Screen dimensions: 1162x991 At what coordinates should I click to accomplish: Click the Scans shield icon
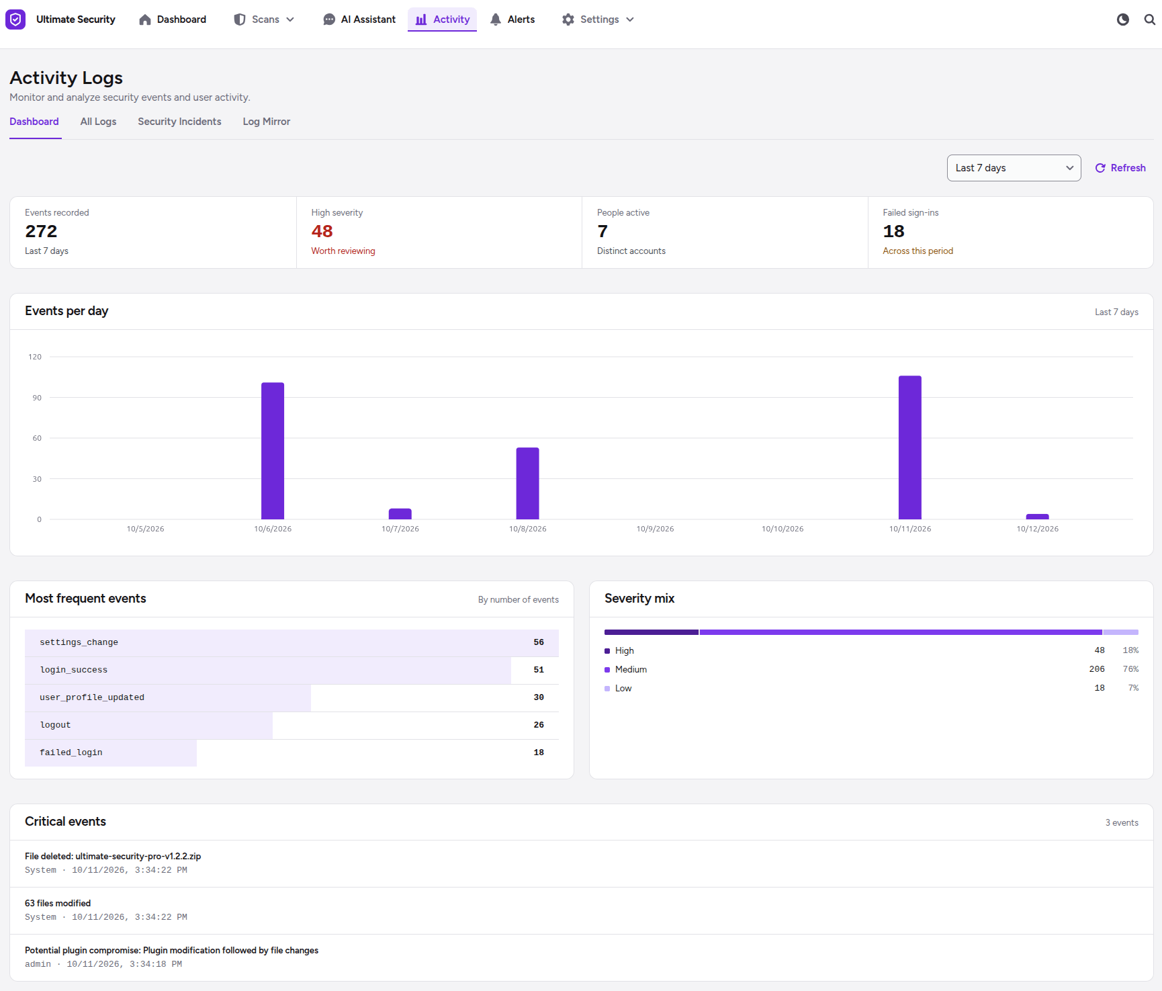pos(240,19)
